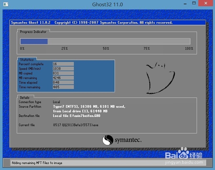Click the symantec wordmark text
The height and width of the screenshot is (170, 215).
coord(128,140)
